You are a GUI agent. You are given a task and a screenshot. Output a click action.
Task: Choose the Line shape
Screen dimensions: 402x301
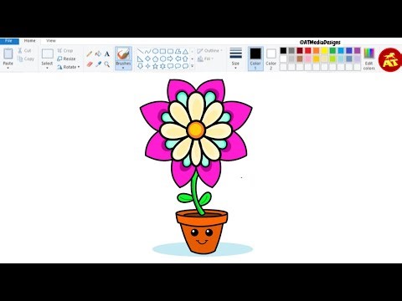tap(140, 51)
